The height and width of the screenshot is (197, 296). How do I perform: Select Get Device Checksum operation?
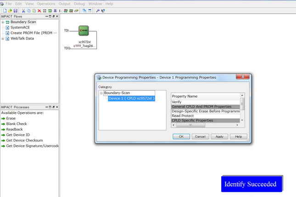[x=24, y=141]
